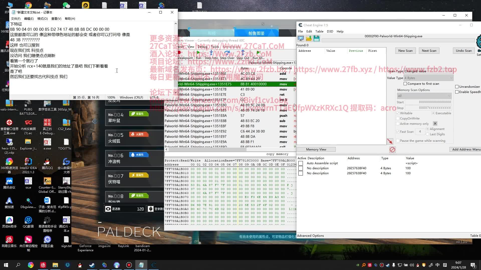Click the taskbar search magnifier icon
This screenshot has width=481, height=270.
click(18, 265)
